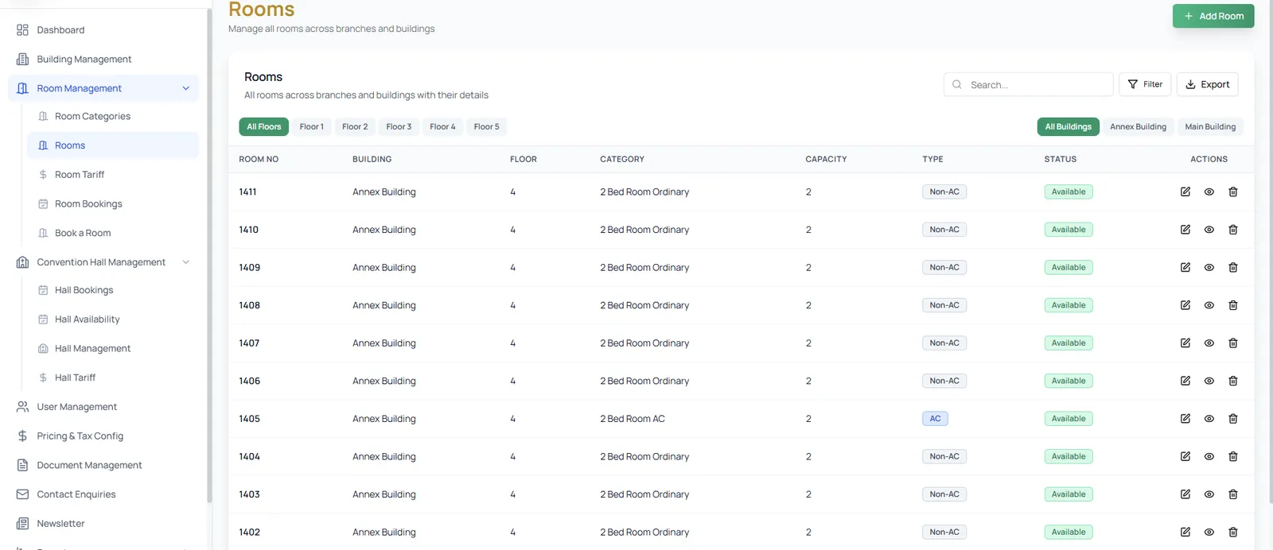Image resolution: width=1273 pixels, height=550 pixels.
Task: Open Room Categories page
Action: click(113, 116)
